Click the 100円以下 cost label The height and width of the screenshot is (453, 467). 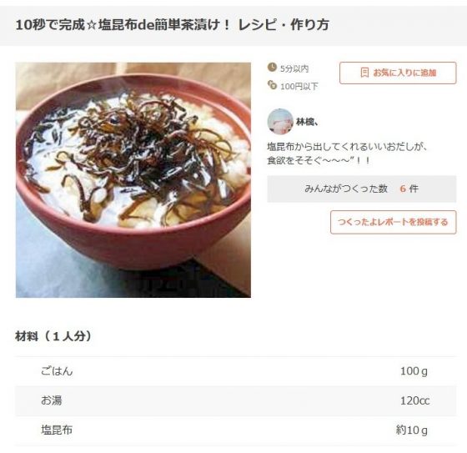299,87
